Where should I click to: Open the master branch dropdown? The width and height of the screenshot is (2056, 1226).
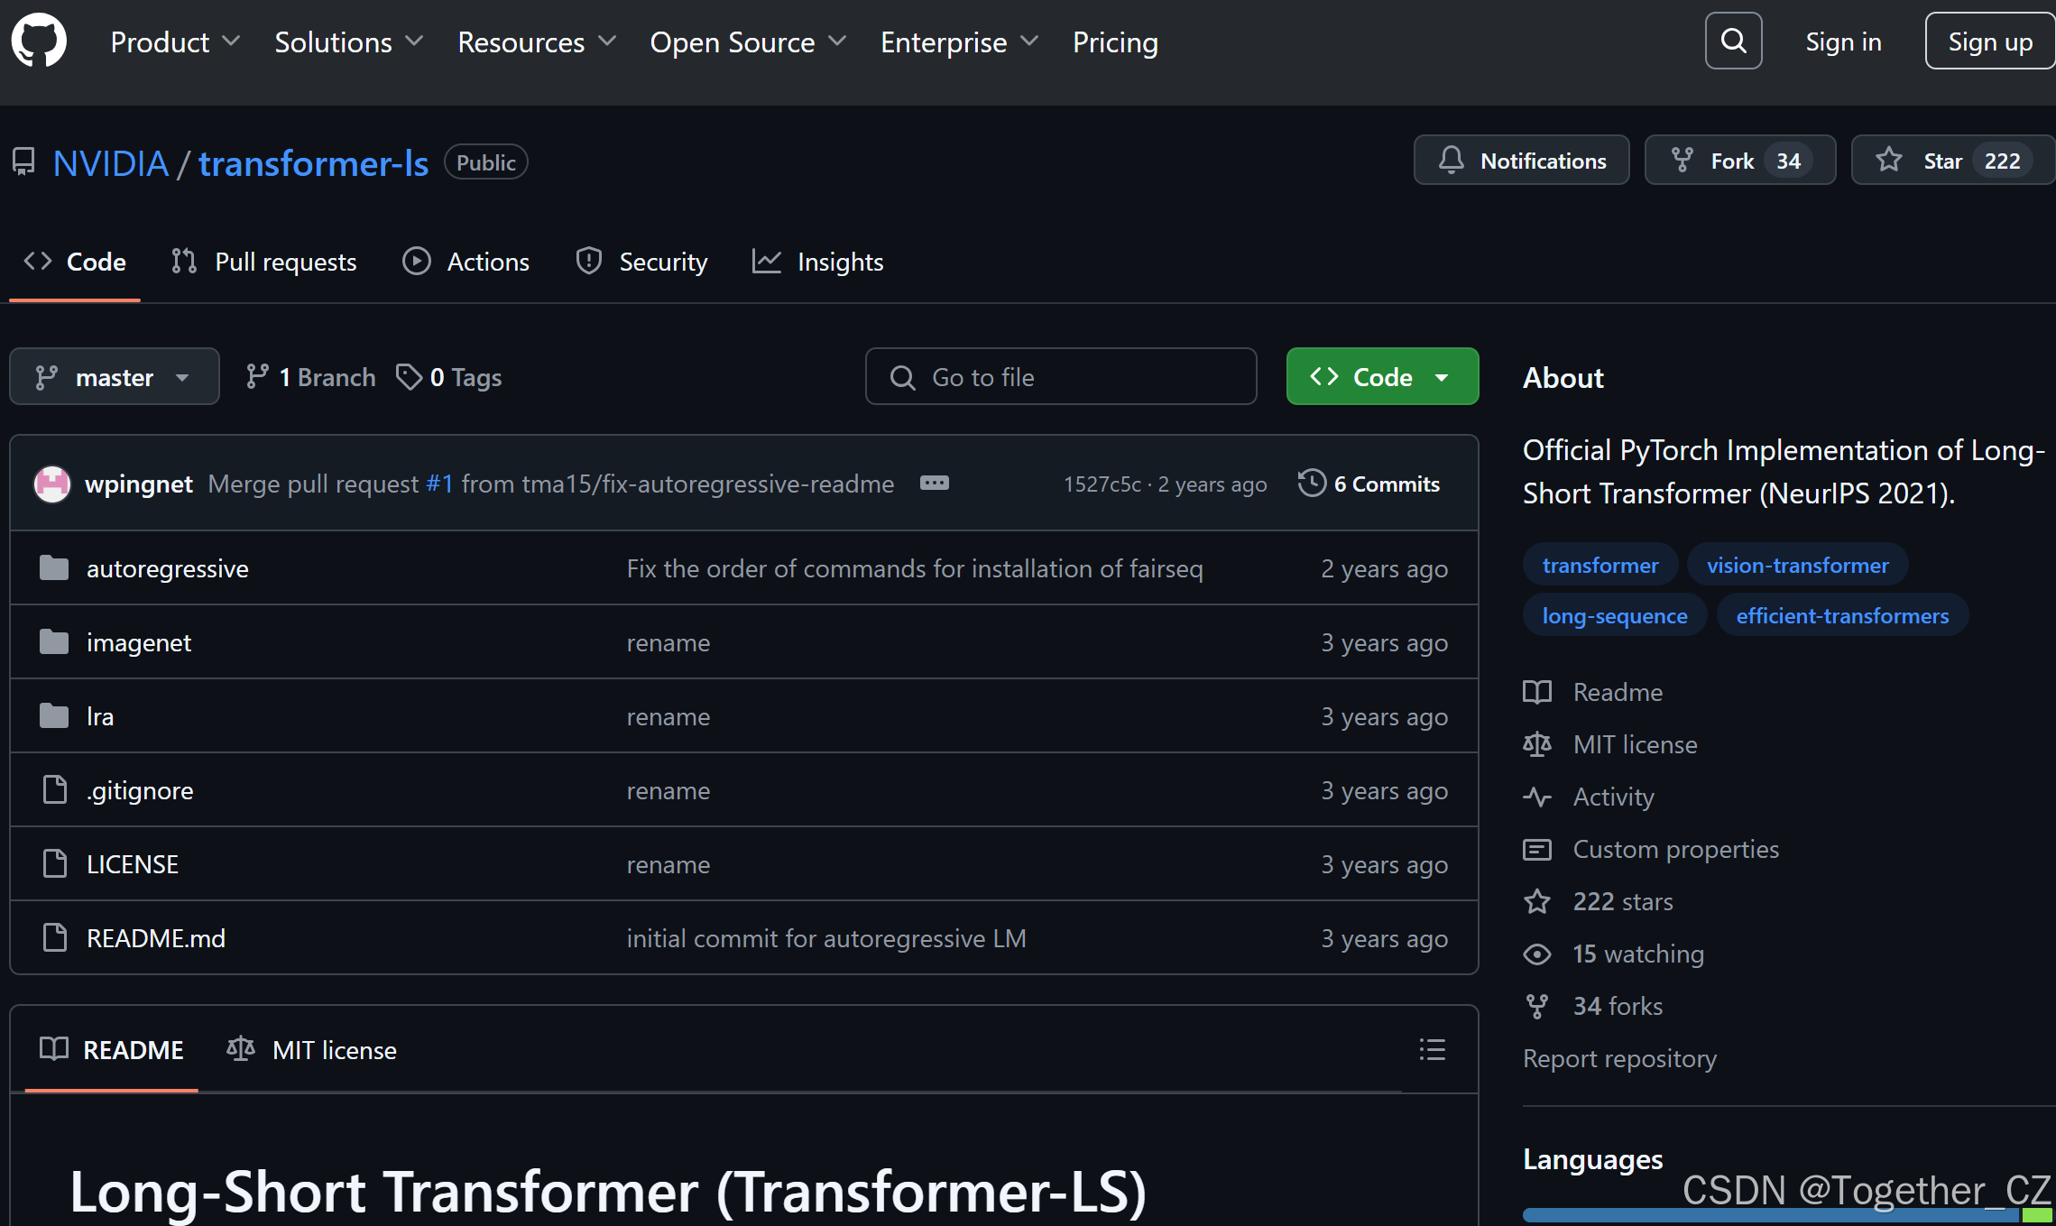(x=114, y=376)
